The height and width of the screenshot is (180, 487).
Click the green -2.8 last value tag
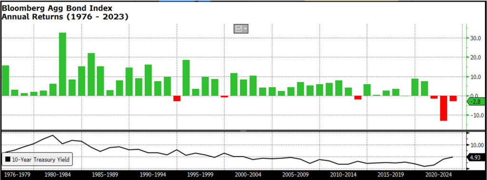point(476,102)
